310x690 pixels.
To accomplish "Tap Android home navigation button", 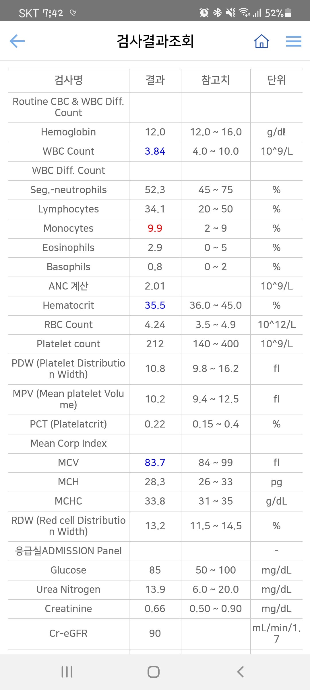I will click(154, 672).
